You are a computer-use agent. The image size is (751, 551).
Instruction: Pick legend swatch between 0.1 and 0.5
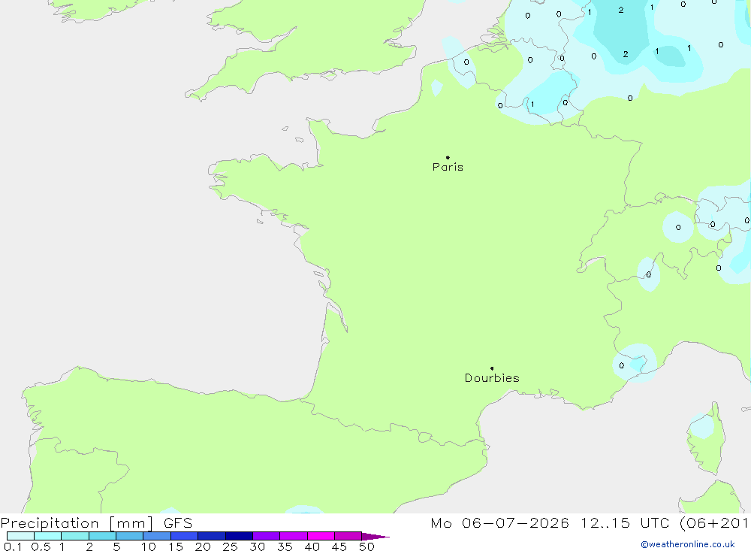(x=20, y=536)
